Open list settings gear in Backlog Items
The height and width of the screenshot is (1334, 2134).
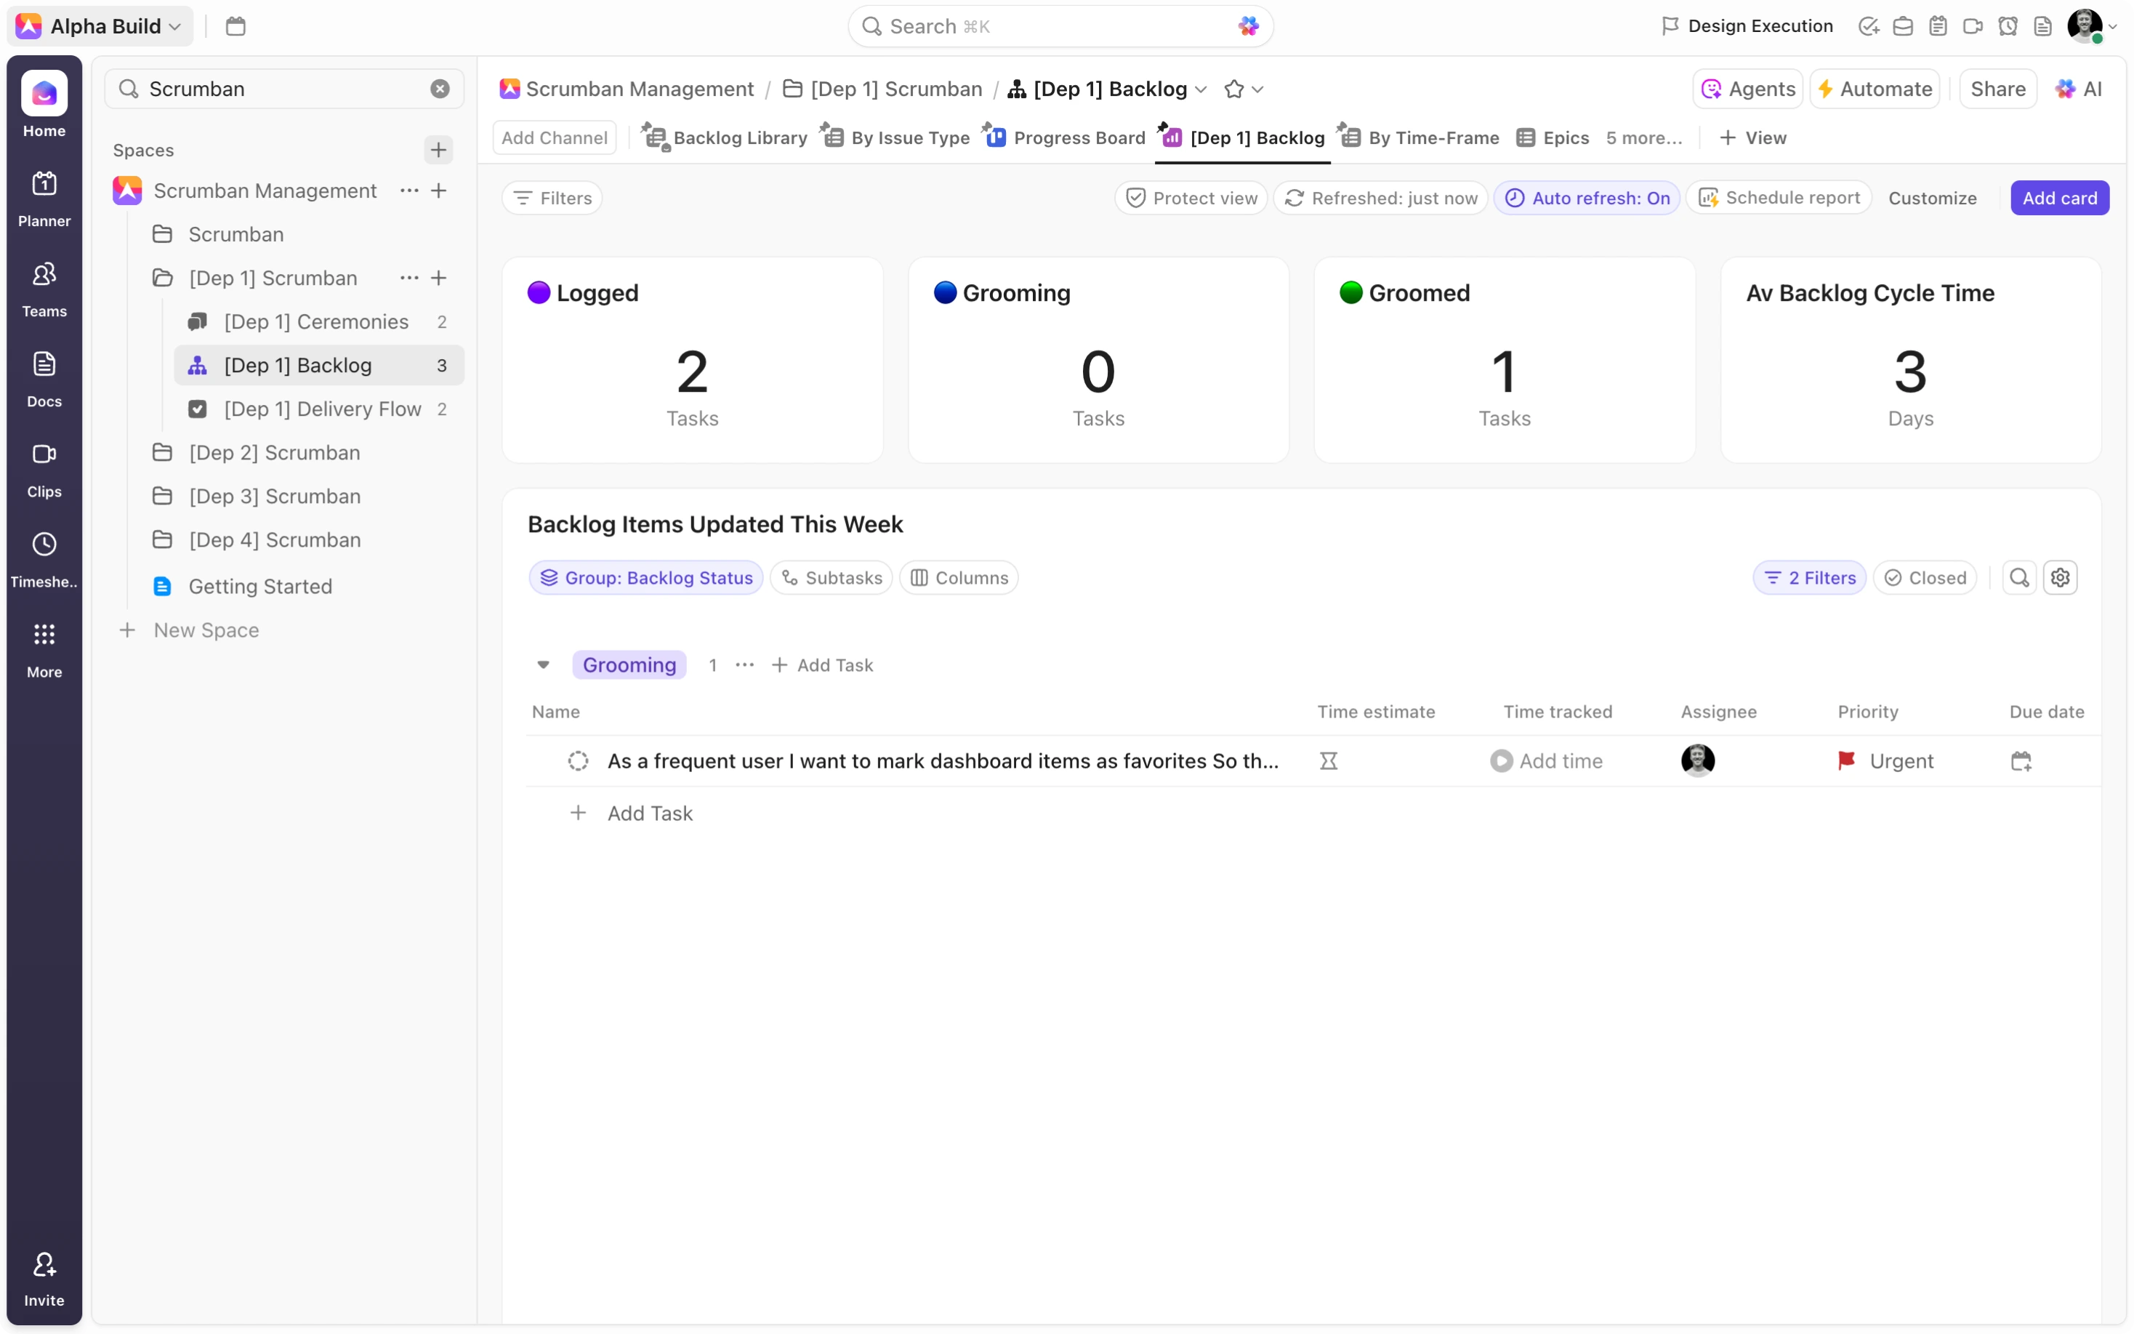click(2060, 578)
